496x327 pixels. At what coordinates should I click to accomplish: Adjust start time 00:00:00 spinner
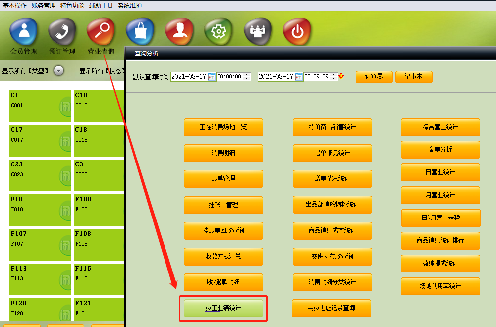coord(247,76)
